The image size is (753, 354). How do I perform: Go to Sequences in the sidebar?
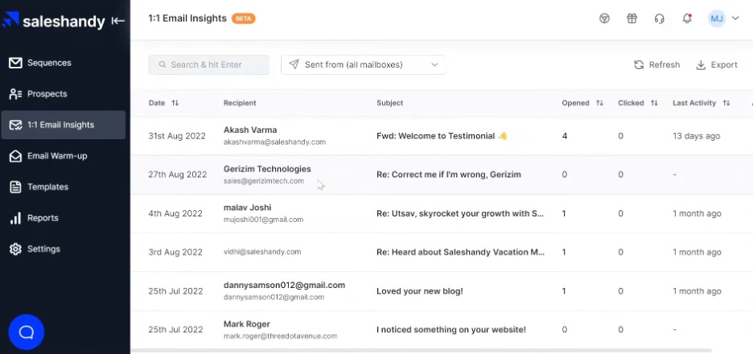click(64, 63)
